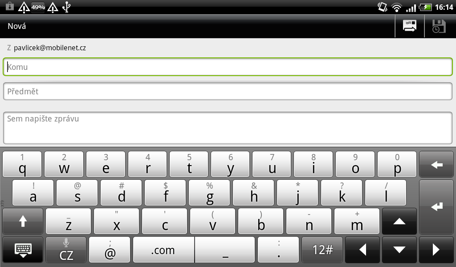Tap the up cursor arrow key
The image size is (456, 267).
pyautogui.click(x=399, y=221)
